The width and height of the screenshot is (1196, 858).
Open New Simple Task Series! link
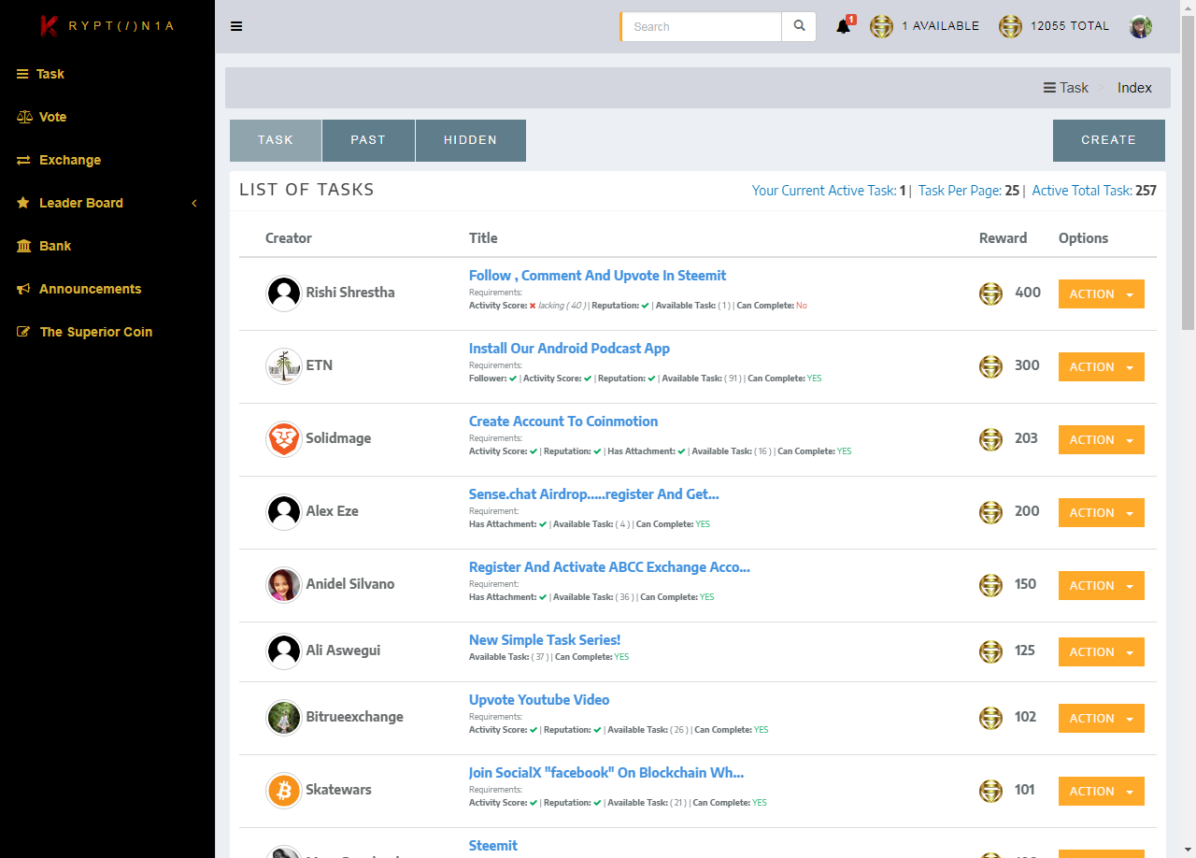545,640
